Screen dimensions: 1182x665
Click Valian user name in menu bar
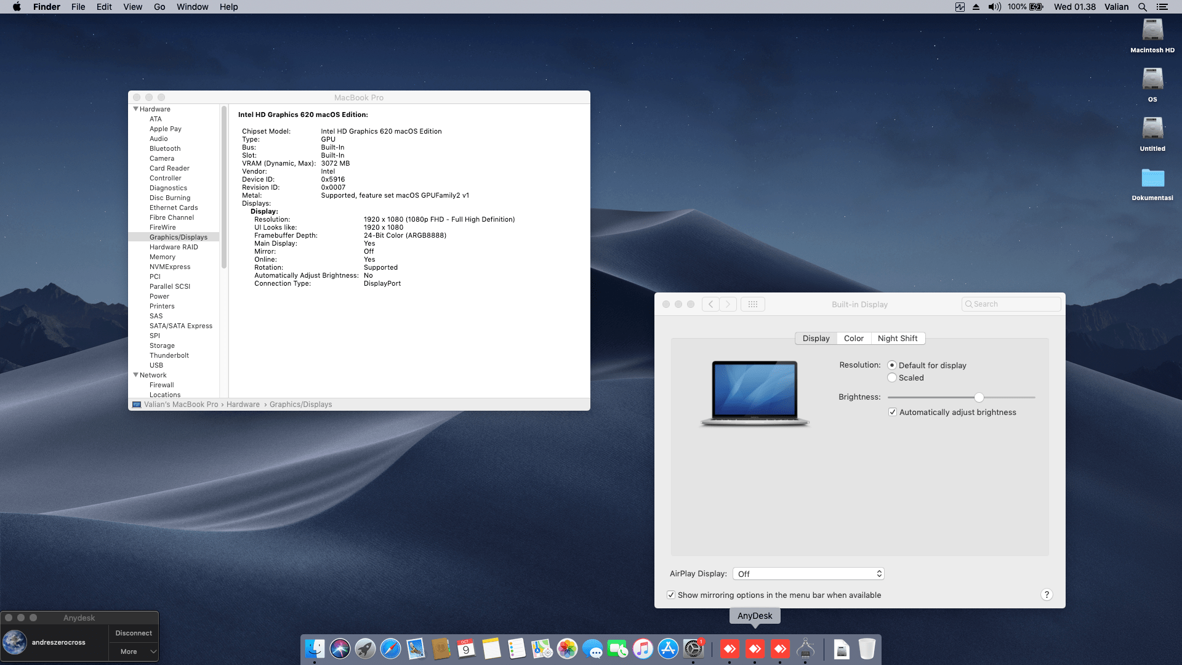(1116, 7)
